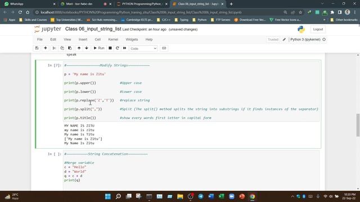The image size is (360, 202).
Task: Open Excel from the taskbar
Action: [x=221, y=196]
